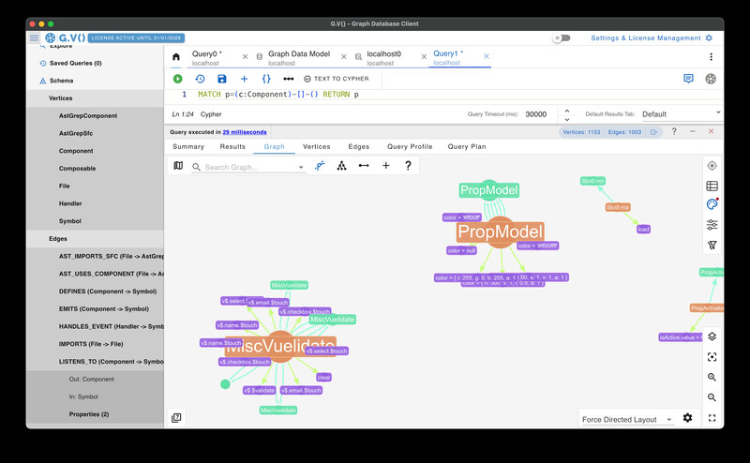Open the Query Profile tab
750x463 pixels.
pos(410,146)
